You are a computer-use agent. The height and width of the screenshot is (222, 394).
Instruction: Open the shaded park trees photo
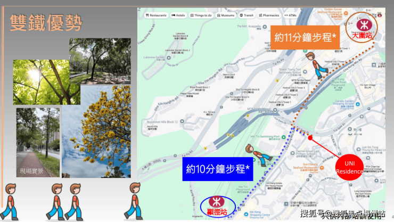(x=100, y=61)
